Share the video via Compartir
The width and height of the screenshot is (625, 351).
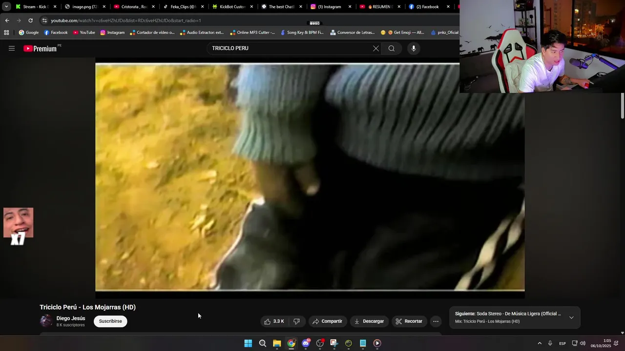click(327, 321)
